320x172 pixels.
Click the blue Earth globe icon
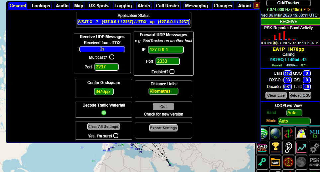coord(275,133)
